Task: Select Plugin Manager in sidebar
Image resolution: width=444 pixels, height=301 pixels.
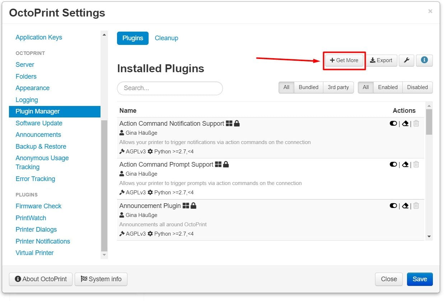Action: pyautogui.click(x=55, y=111)
